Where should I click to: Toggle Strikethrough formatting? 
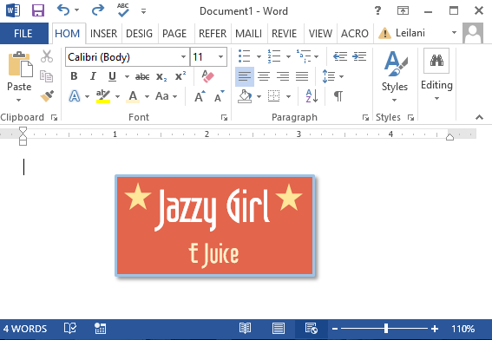tap(142, 76)
